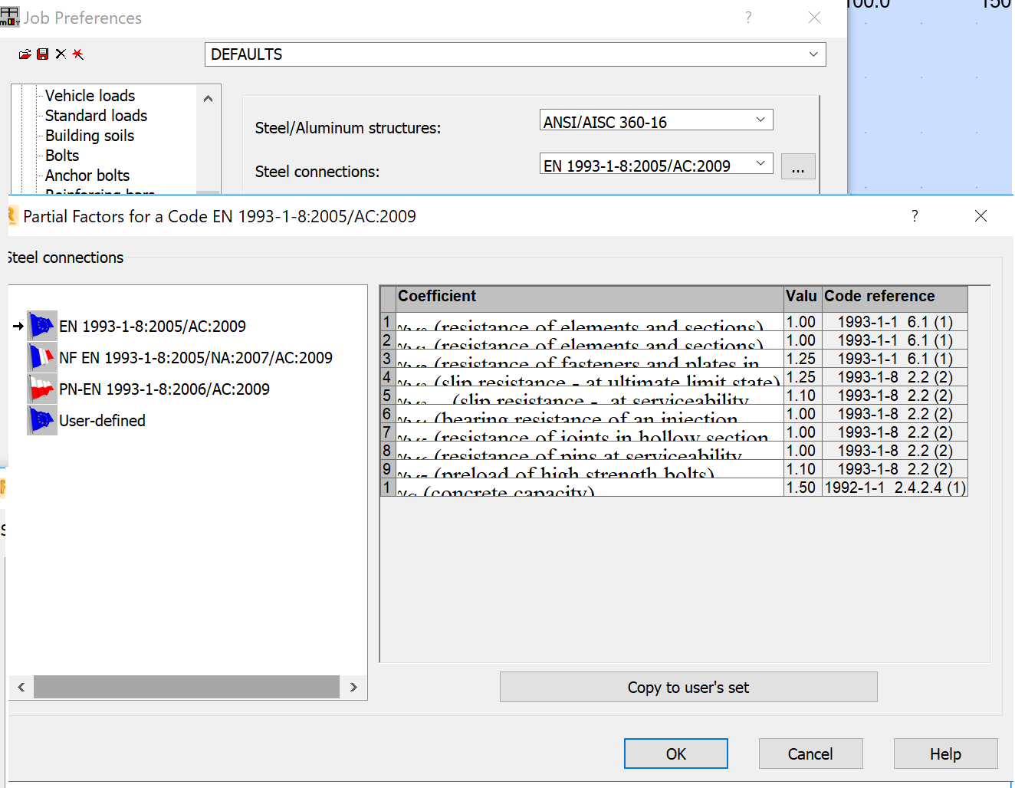Open the DEFAULTS preferences dropdown
This screenshot has height=788, width=1015.
coord(515,54)
